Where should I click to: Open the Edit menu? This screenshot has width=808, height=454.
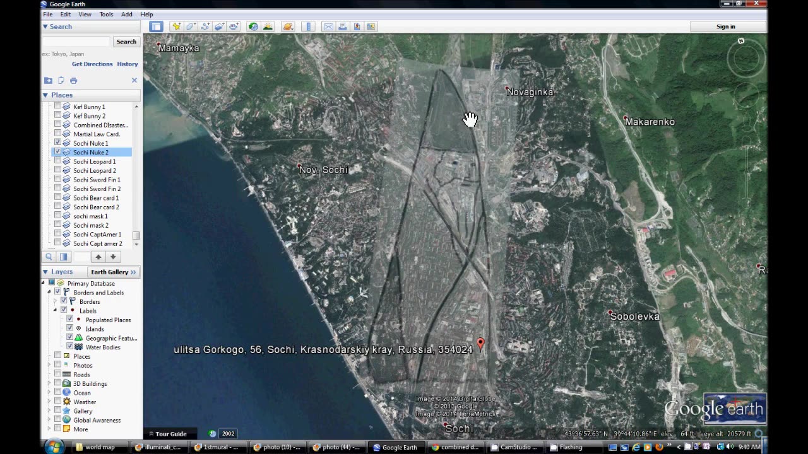[66, 14]
